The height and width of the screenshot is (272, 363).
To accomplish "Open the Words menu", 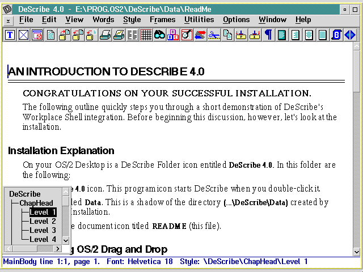I will [103, 20].
